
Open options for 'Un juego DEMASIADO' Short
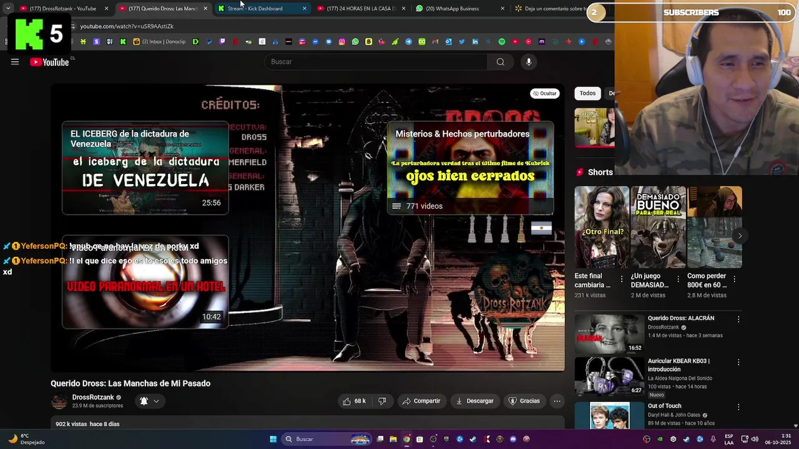pos(678,279)
